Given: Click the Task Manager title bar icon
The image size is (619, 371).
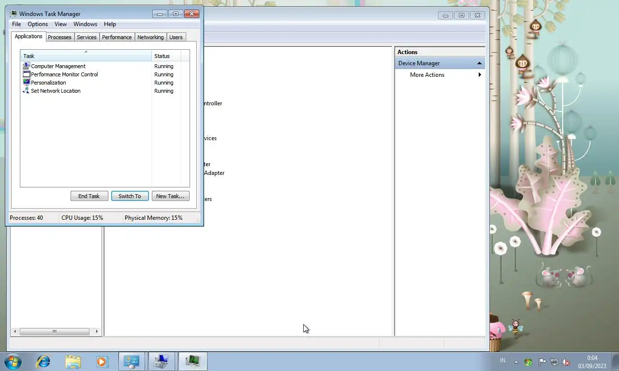Looking at the screenshot, I should pyautogui.click(x=13, y=14).
